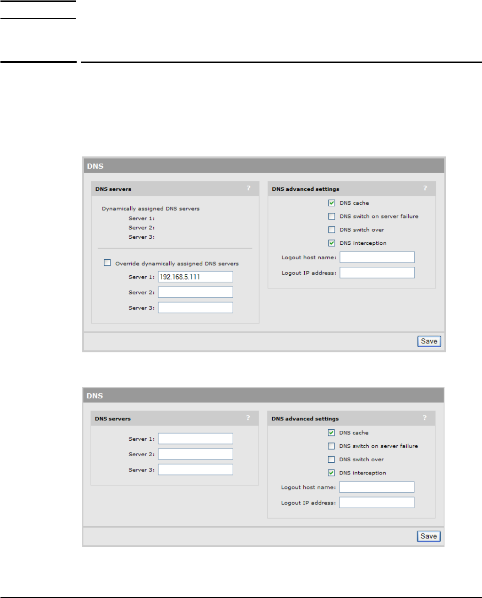The height and width of the screenshot is (598, 482).
Task: Click the lower DNS panel Save button
Action: click(428, 536)
